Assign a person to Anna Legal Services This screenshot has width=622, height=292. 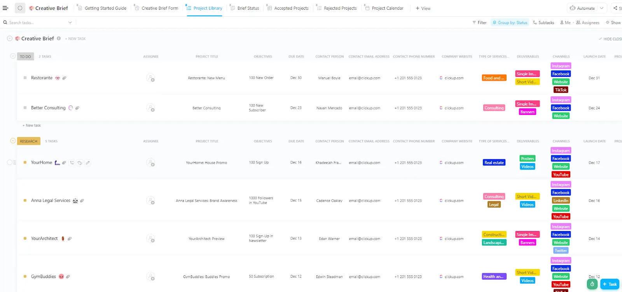(x=150, y=201)
